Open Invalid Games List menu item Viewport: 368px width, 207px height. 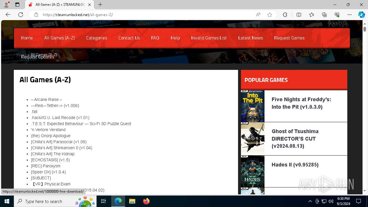(x=209, y=38)
